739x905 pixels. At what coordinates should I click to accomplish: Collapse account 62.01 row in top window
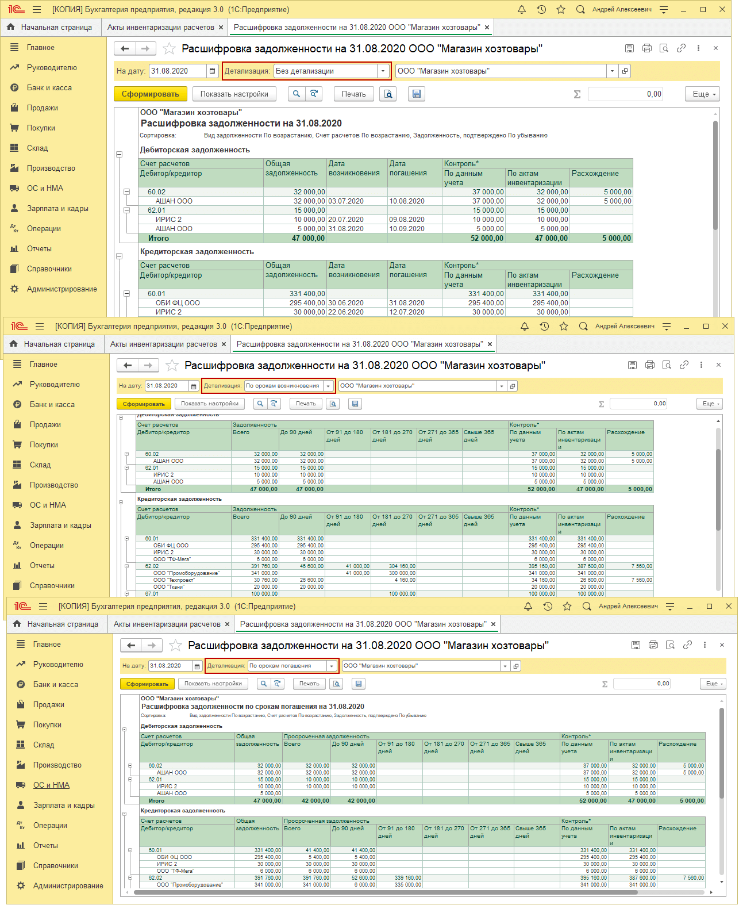tap(126, 210)
